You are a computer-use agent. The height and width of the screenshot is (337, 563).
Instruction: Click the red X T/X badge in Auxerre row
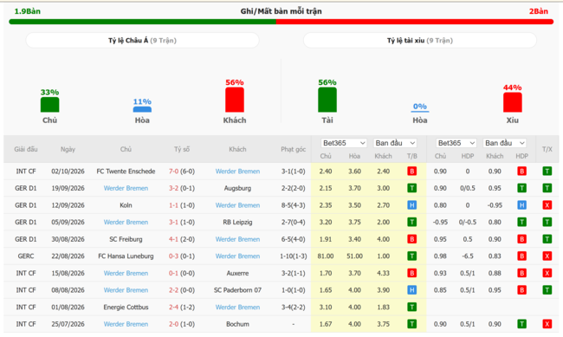pyautogui.click(x=547, y=273)
